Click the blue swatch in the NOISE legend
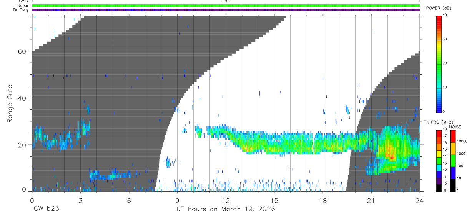 pyautogui.click(x=452, y=173)
